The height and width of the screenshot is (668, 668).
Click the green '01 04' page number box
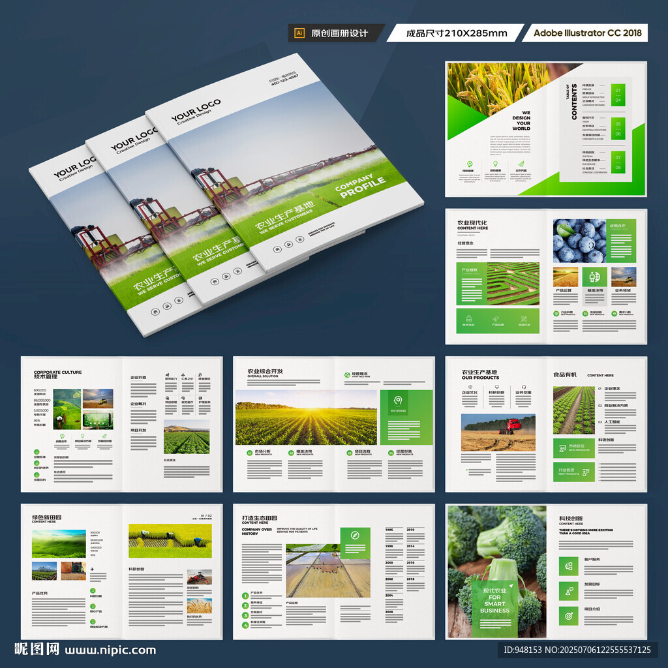[618, 95]
